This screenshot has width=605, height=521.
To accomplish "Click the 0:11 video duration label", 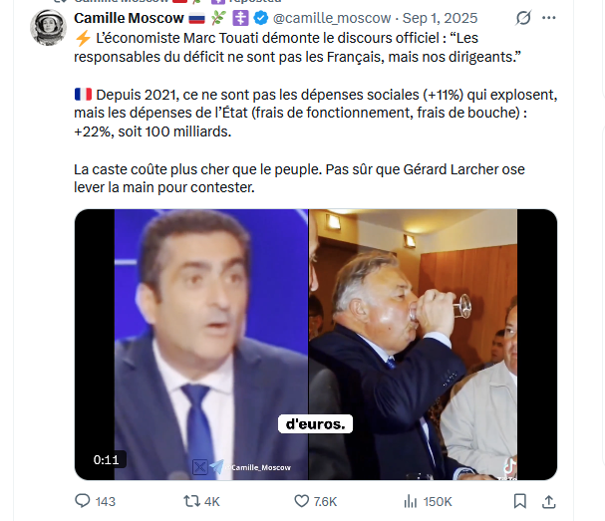I will 106,459.
